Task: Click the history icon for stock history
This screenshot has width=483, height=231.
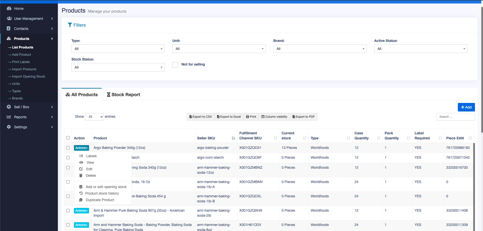Action: [x=81, y=193]
